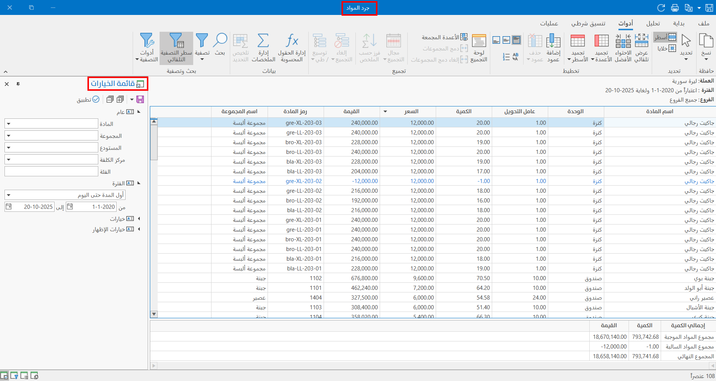Click the print icon in title bar
The width and height of the screenshot is (716, 381).
[675, 7]
